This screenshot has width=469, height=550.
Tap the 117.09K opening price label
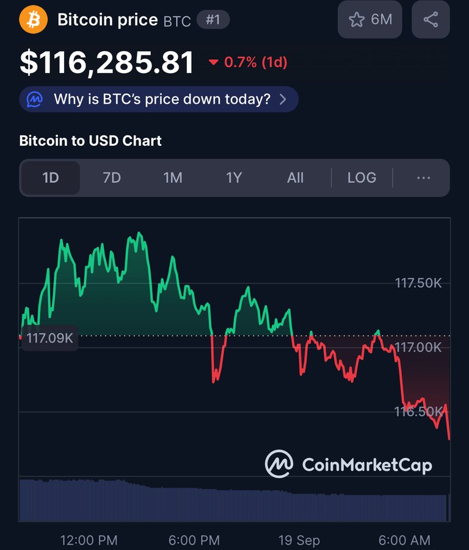pyautogui.click(x=49, y=338)
